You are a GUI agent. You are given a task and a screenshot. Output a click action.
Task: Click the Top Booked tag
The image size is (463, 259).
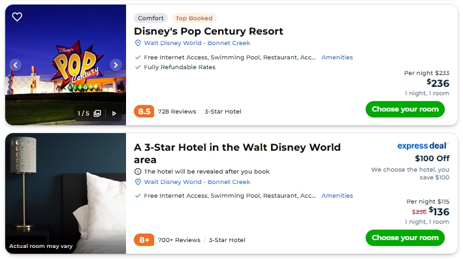coord(194,18)
